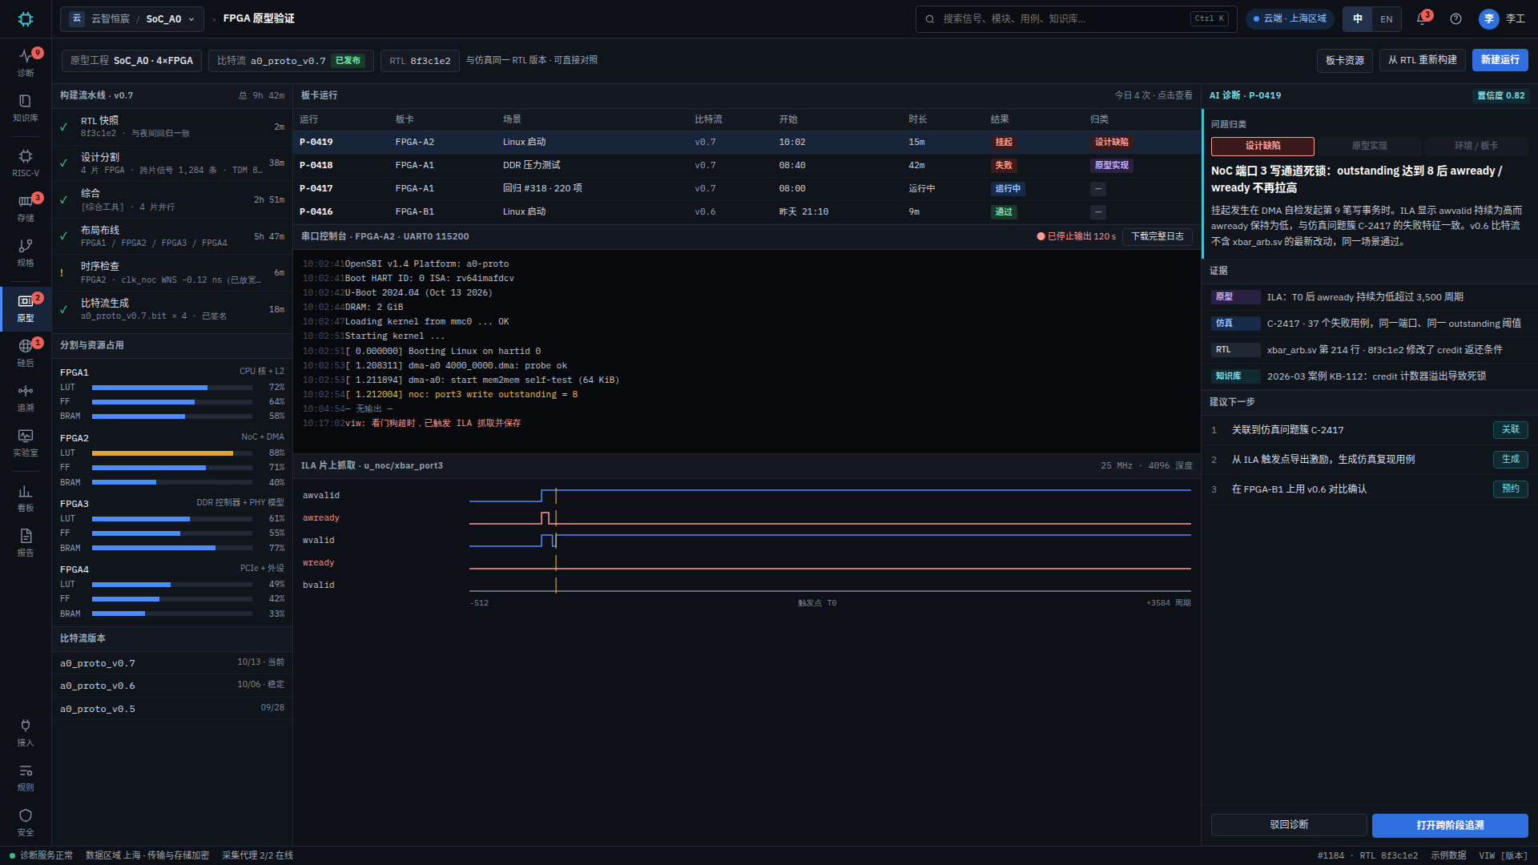1538x865 pixels.
Task: Click the FPGA2 LUT 88% usage bar
Action: click(172, 453)
